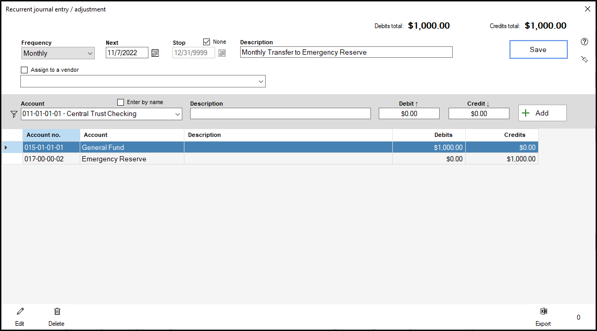The width and height of the screenshot is (597, 331).
Task: Click the Monthly Transfer description field
Action: [346, 52]
